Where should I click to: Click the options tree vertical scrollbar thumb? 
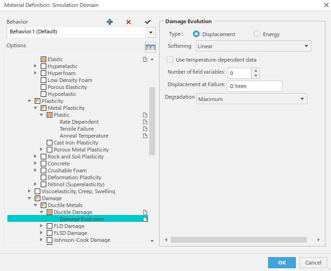point(152,121)
